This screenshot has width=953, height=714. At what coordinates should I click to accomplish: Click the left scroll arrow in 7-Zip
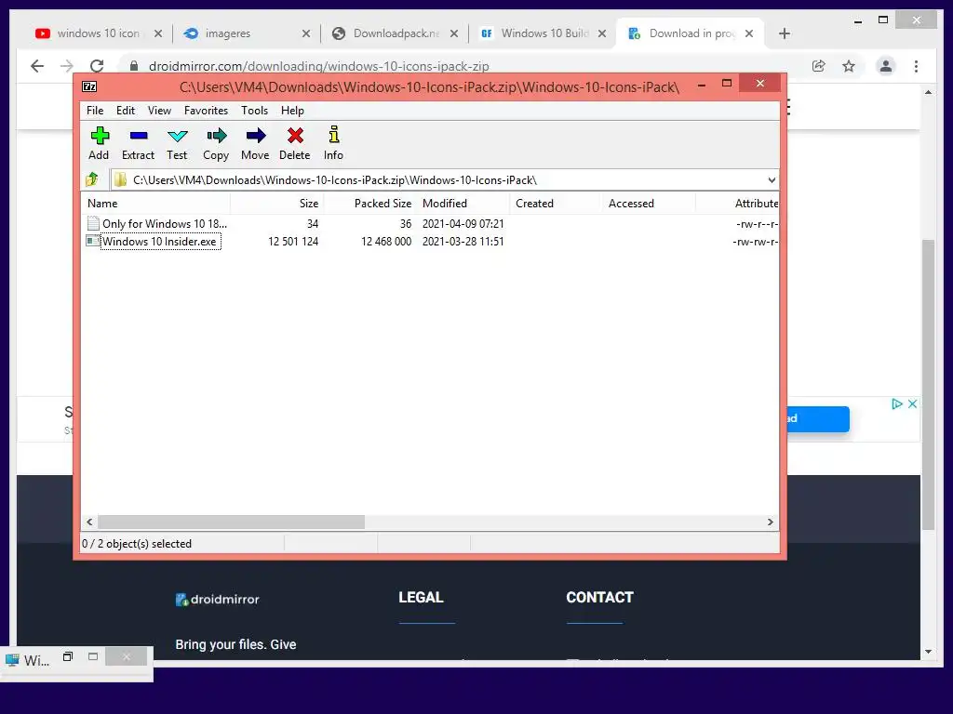[89, 522]
